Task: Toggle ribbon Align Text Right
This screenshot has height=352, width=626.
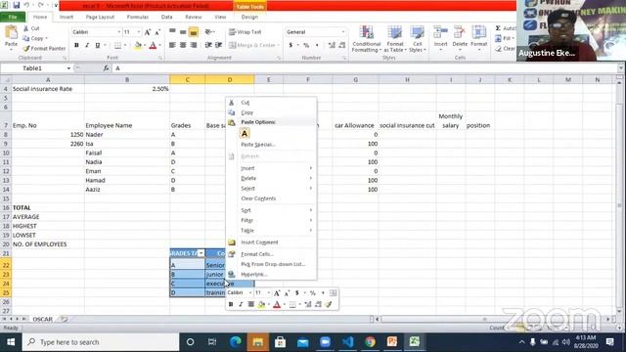Action: point(194,46)
